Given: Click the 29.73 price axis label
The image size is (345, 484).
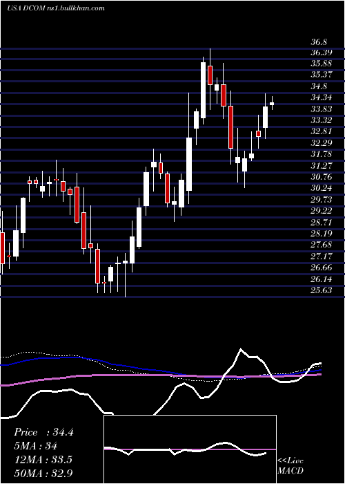Looking at the screenshot, I should [x=322, y=200].
